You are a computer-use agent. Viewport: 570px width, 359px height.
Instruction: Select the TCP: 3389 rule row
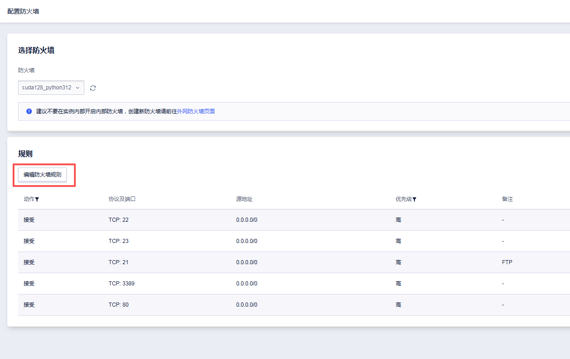[x=121, y=284]
